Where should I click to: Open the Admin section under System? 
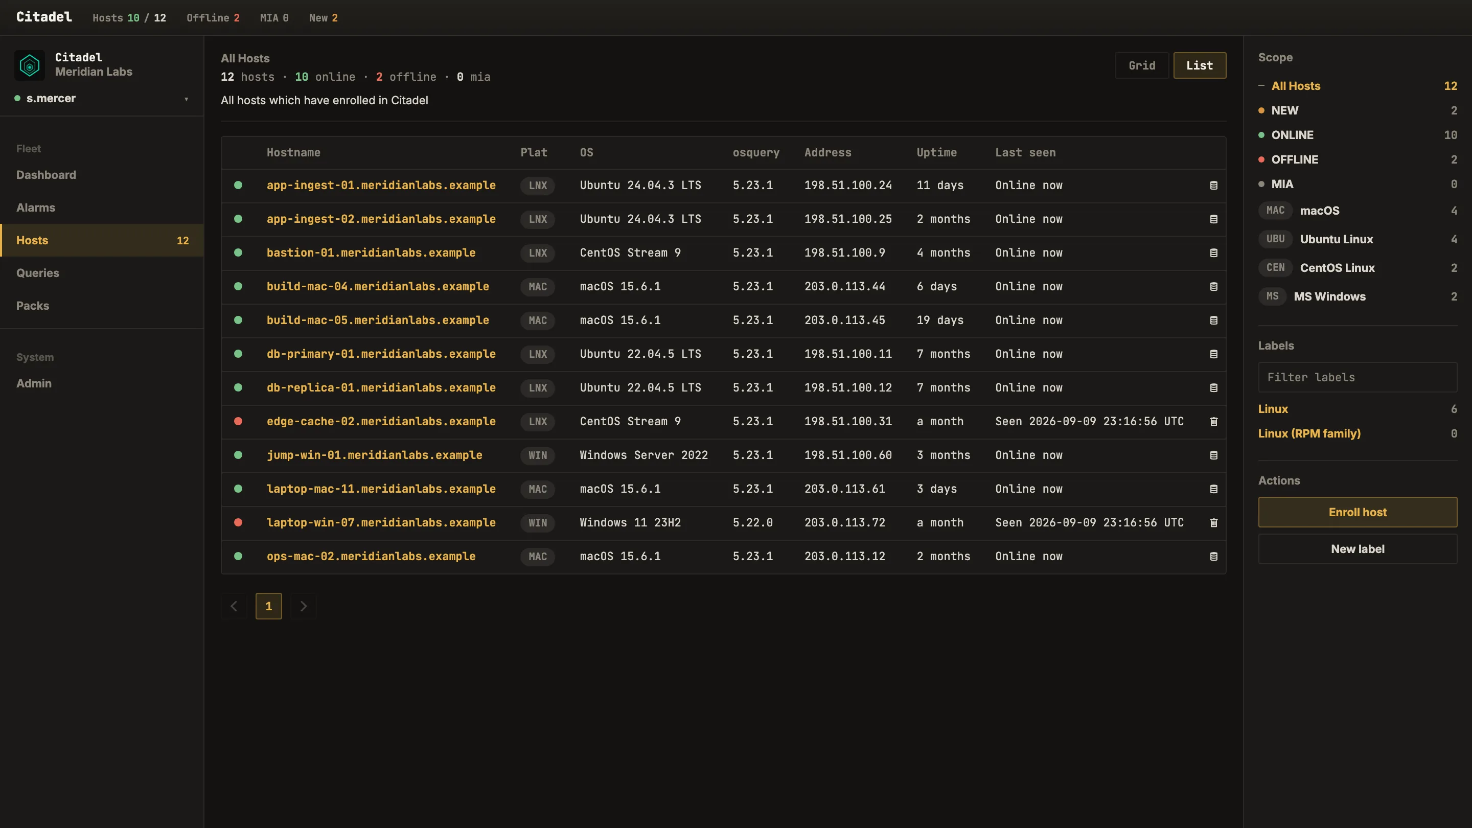pyautogui.click(x=34, y=383)
